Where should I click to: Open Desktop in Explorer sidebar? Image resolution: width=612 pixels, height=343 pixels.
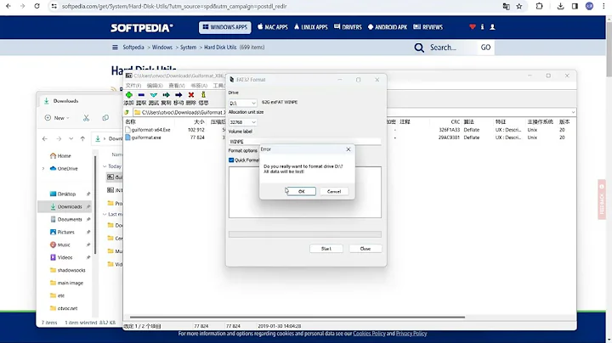click(x=63, y=194)
